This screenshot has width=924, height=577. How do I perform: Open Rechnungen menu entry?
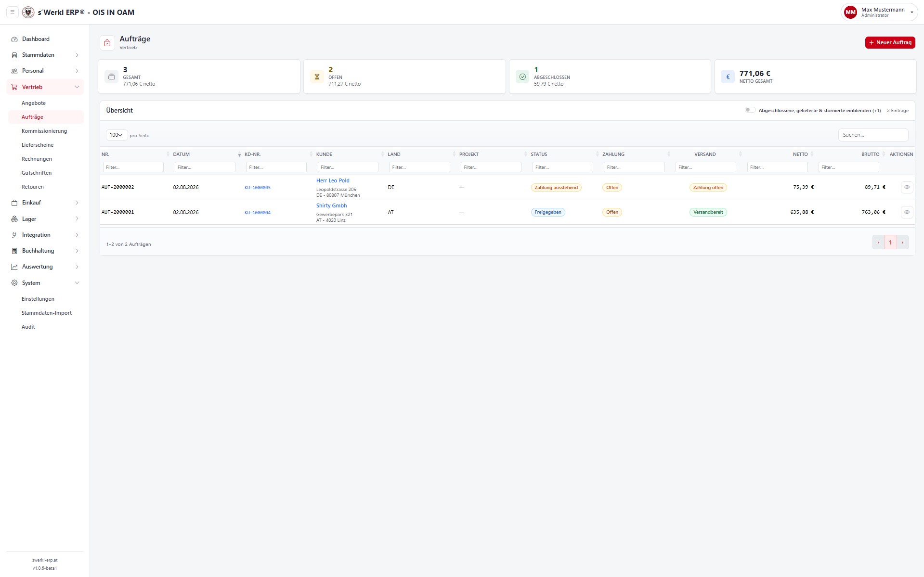point(37,159)
